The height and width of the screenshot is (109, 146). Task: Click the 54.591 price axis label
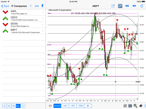tap(142, 16)
